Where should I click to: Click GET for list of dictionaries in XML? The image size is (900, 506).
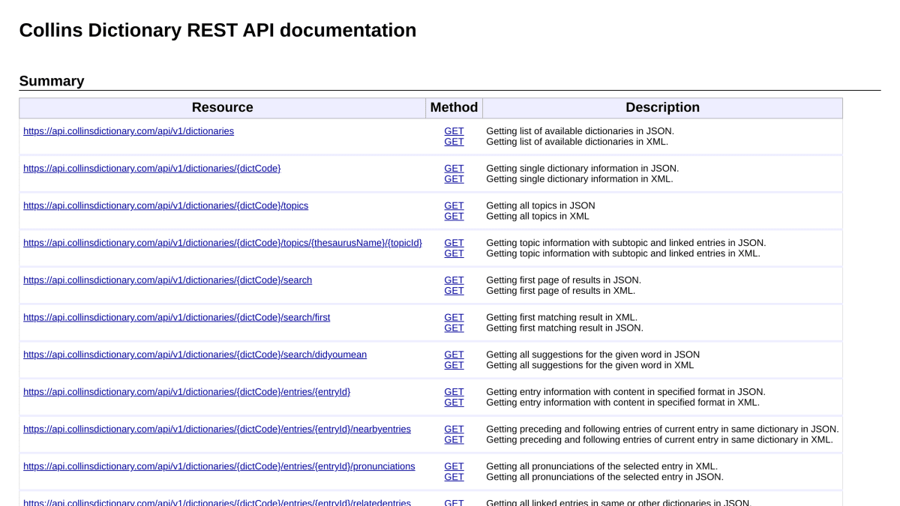pyautogui.click(x=454, y=142)
